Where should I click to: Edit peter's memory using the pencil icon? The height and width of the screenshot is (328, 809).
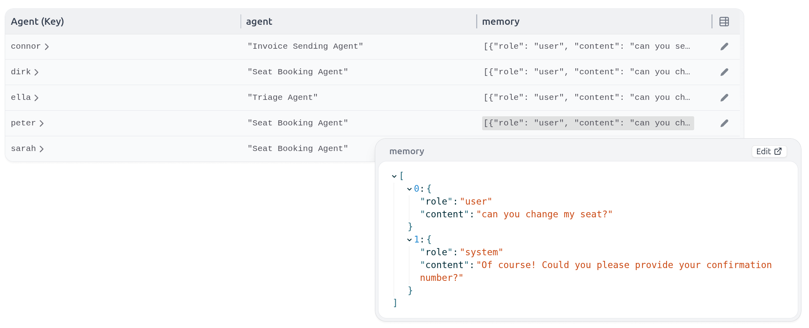[x=724, y=123]
